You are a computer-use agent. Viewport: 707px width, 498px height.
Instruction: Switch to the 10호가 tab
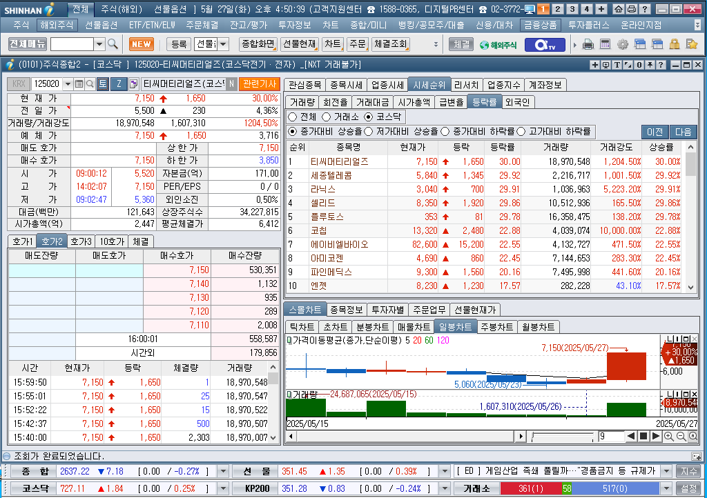(112, 241)
